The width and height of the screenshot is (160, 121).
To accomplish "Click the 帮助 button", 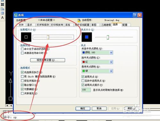I will (132, 109).
